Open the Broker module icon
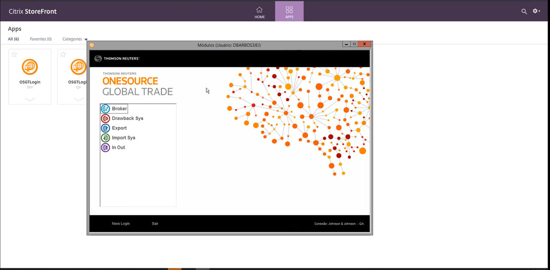The image size is (550, 270). [105, 109]
